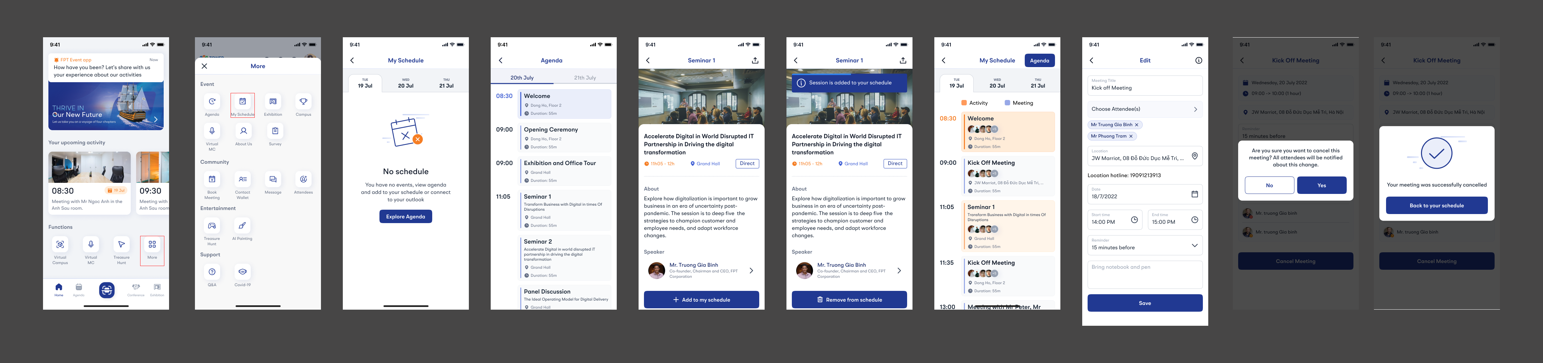Open Mr. Truong Gia Binh speaker chevron
The width and height of the screenshot is (1543, 363).
coord(751,271)
